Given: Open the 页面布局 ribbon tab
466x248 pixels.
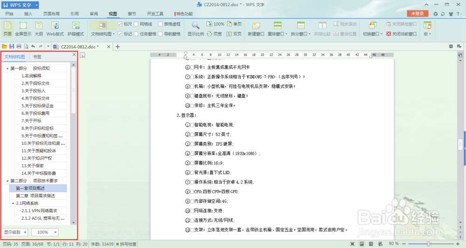Looking at the screenshot, I should pyautogui.click(x=51, y=13).
